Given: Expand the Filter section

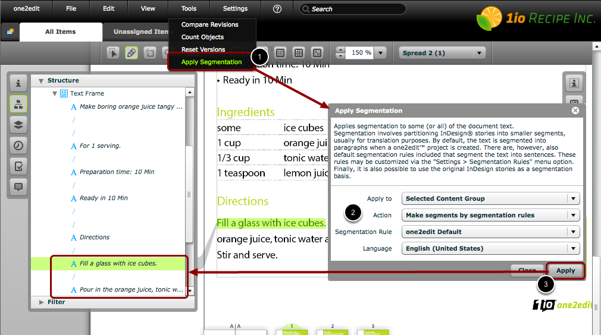Looking at the screenshot, I should pos(42,302).
